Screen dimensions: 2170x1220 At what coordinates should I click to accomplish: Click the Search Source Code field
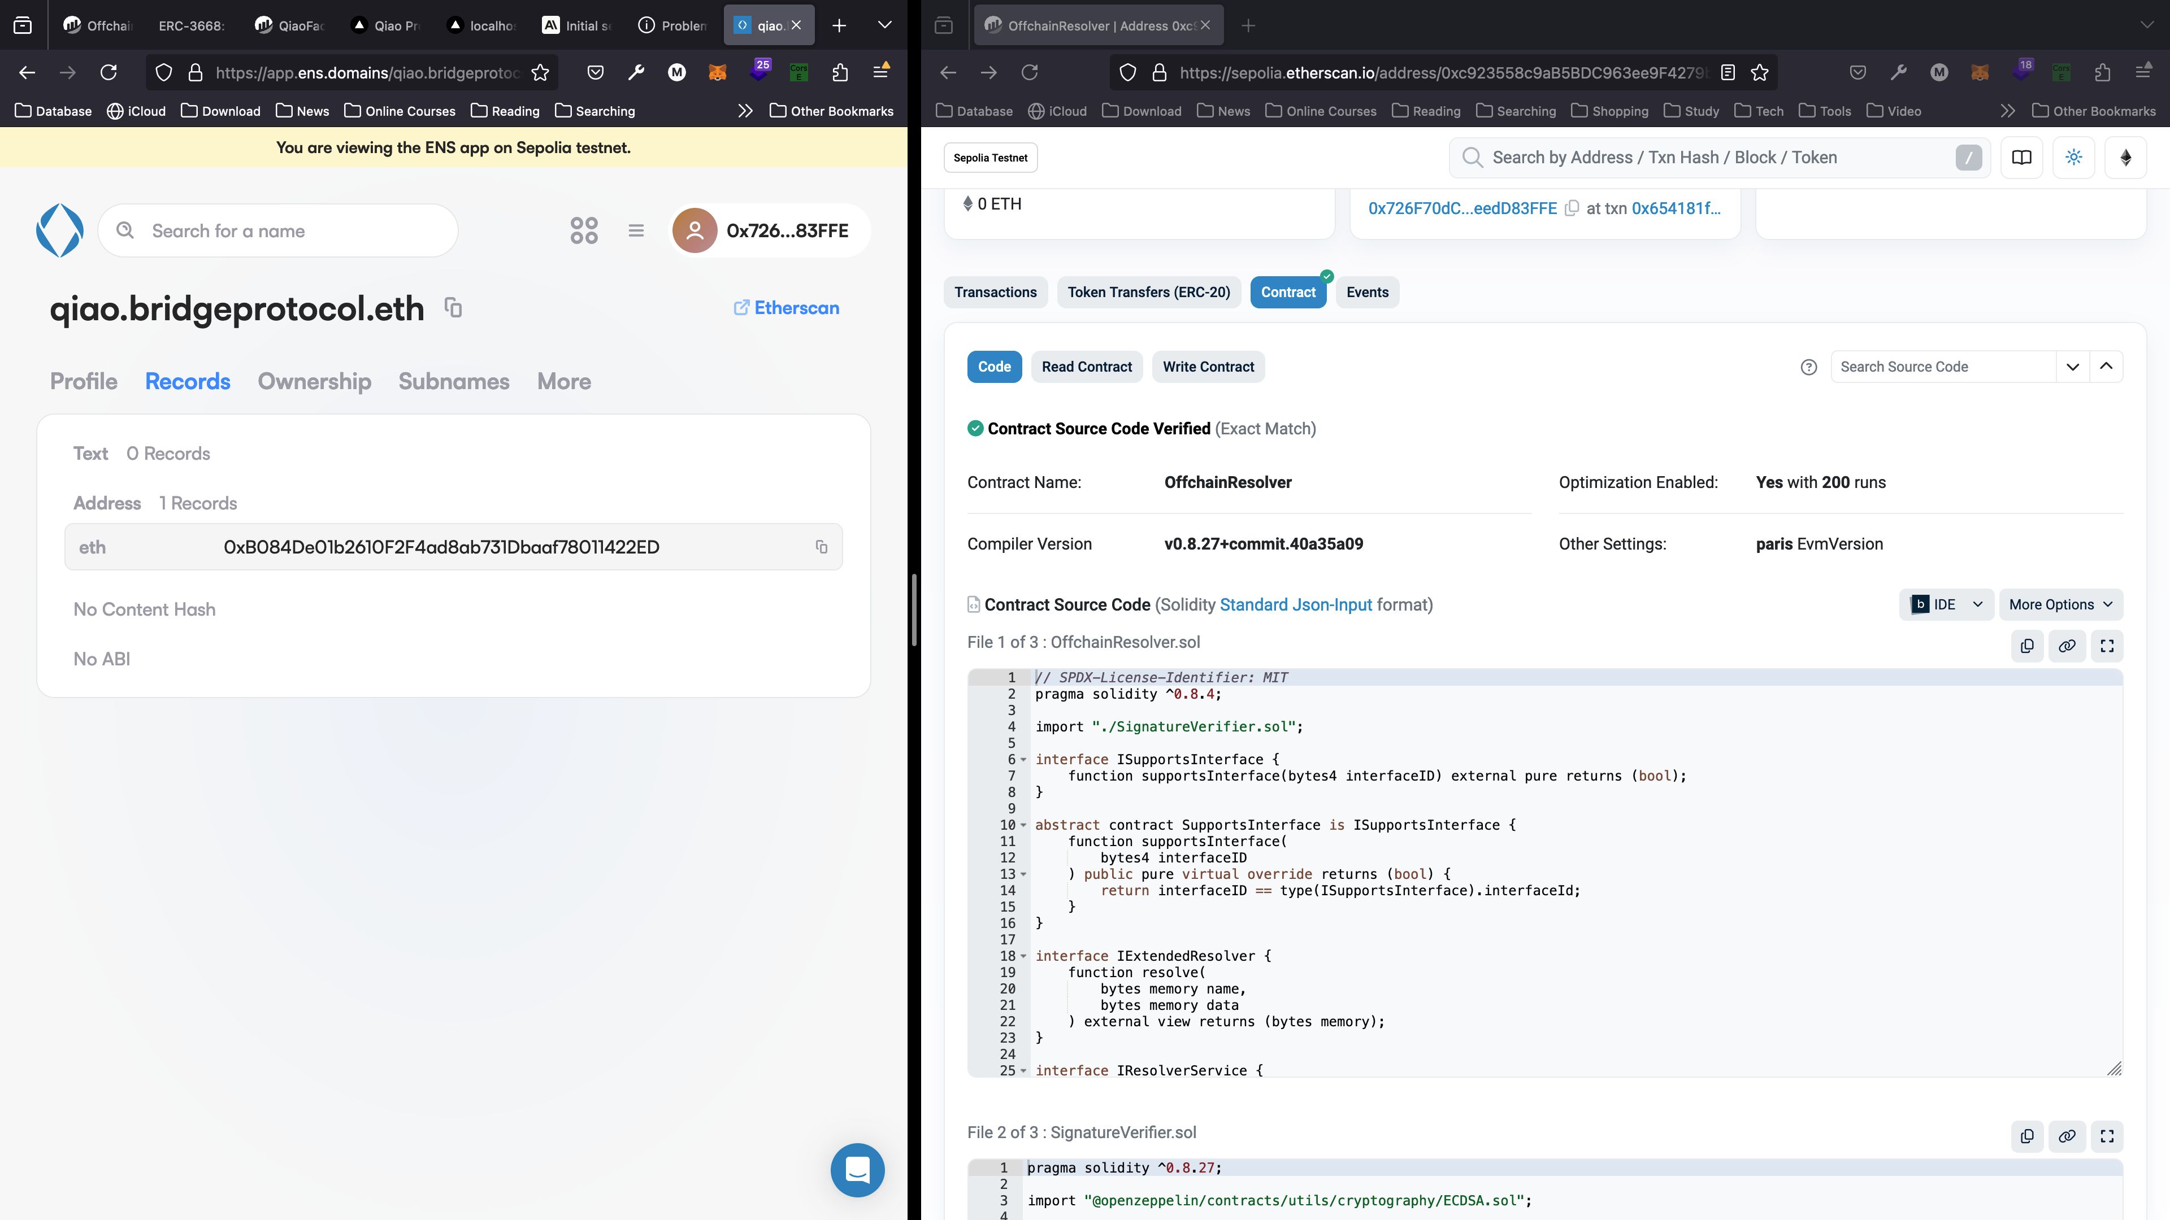(1943, 367)
